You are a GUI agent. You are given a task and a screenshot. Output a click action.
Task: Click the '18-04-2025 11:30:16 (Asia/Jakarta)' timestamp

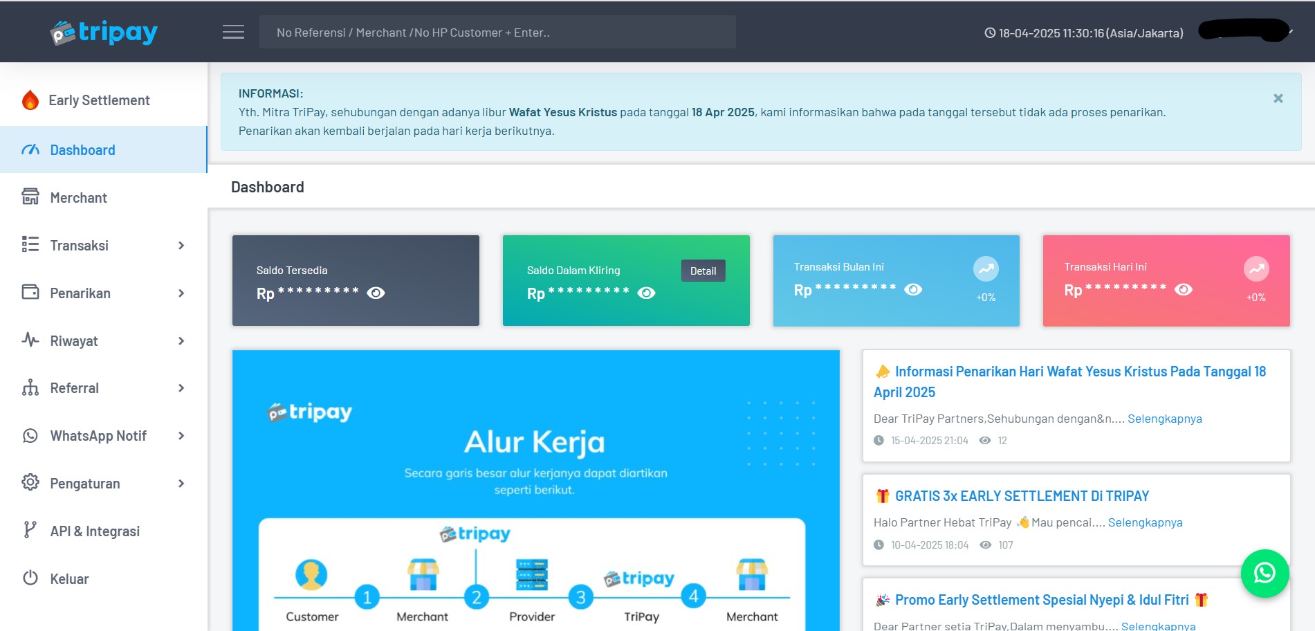coord(1091,33)
